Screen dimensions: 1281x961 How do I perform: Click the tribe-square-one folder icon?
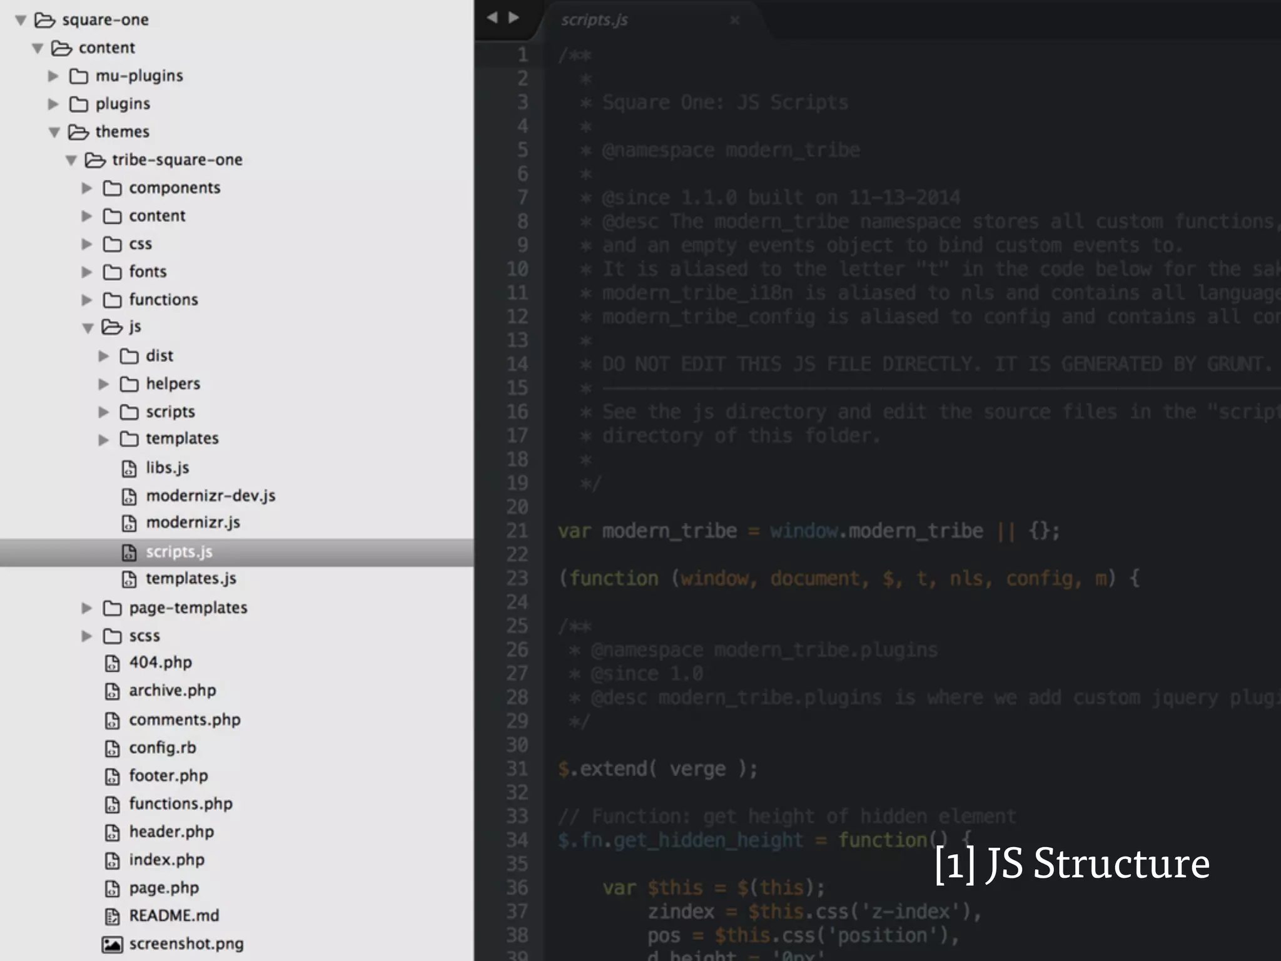pos(95,160)
